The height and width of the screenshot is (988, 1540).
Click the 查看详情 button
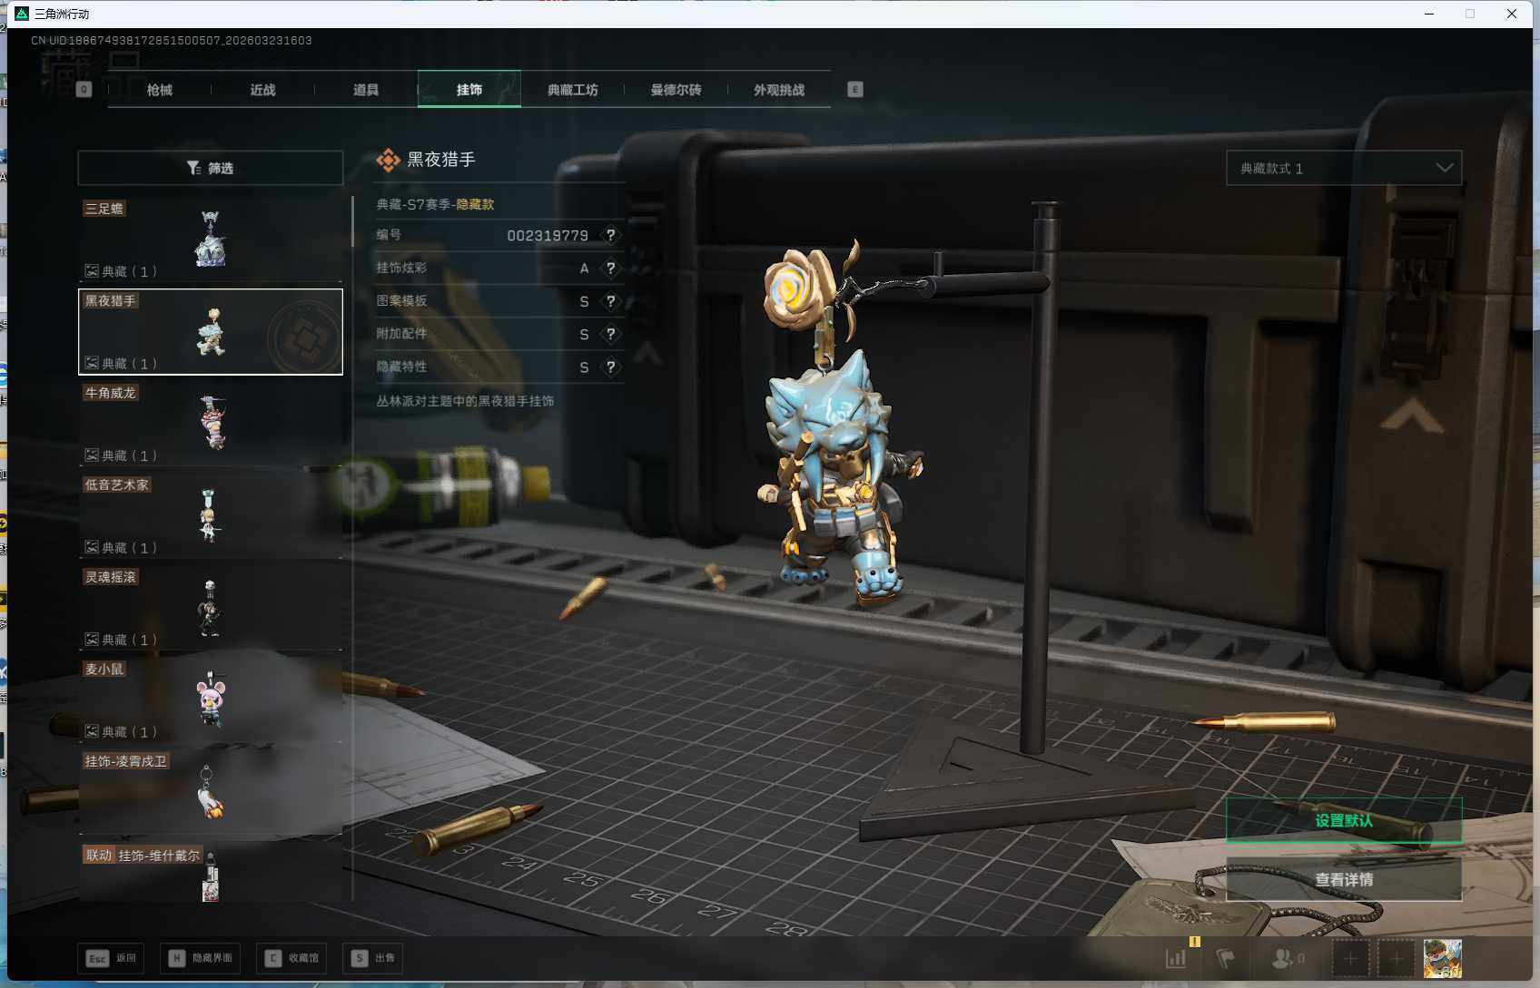[x=1344, y=879]
